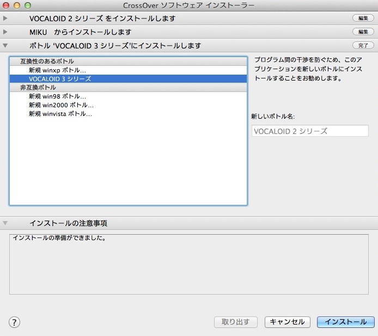Open help with the question mark button

[15, 322]
